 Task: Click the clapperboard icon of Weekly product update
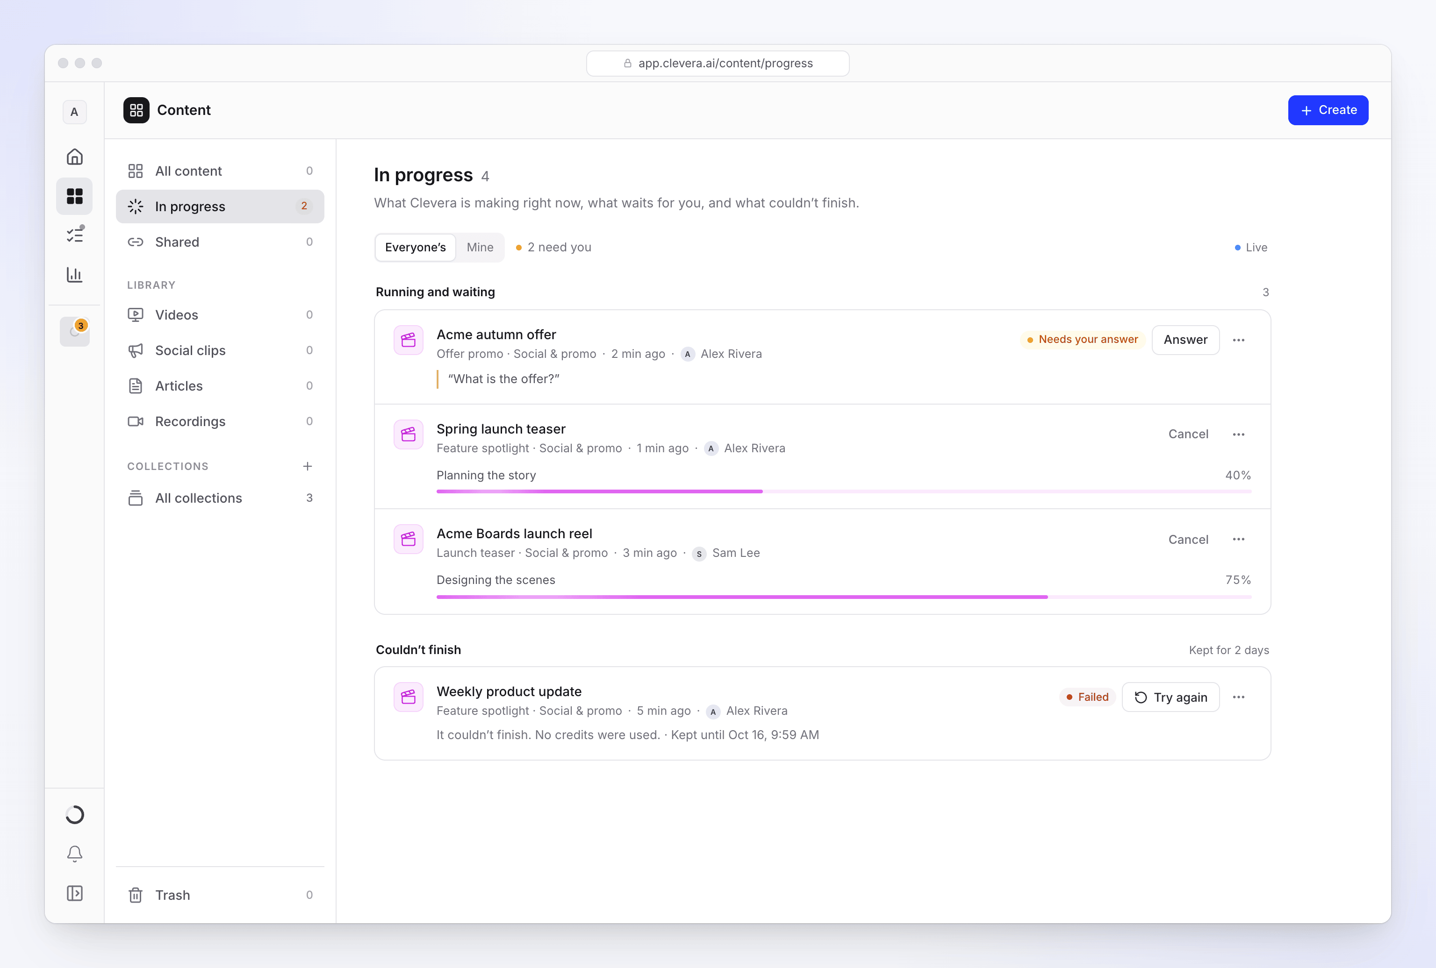[x=408, y=697]
